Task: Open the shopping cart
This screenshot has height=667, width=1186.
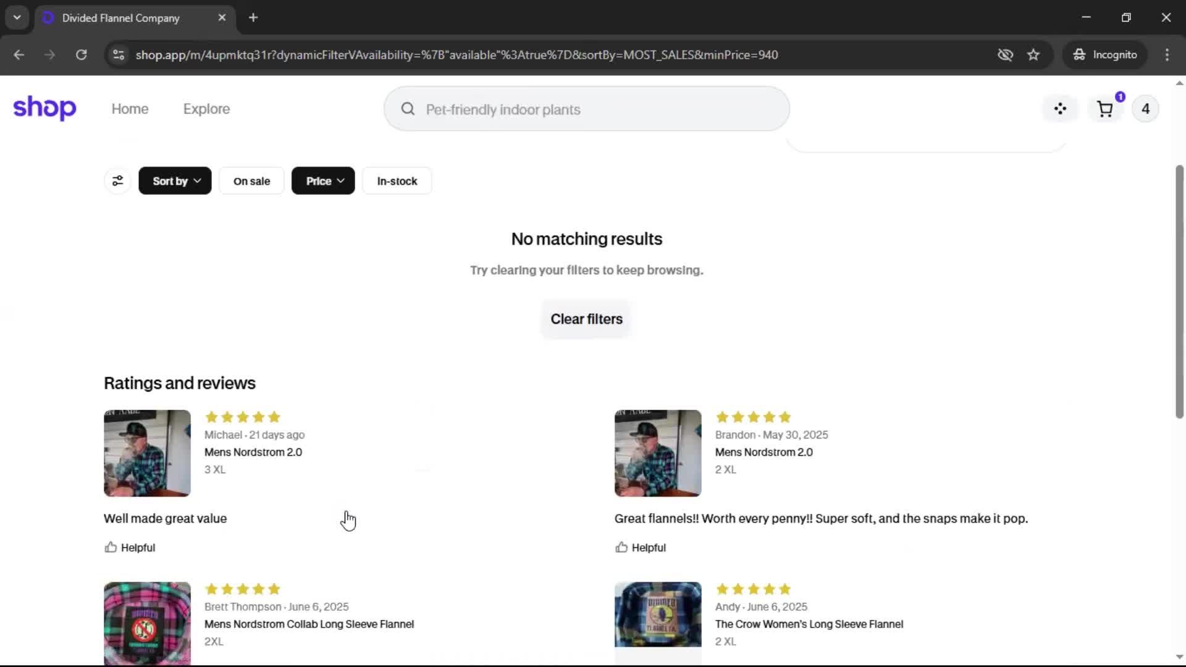Action: coord(1105,109)
